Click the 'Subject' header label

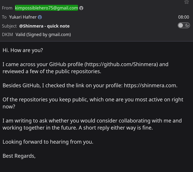click(9, 26)
